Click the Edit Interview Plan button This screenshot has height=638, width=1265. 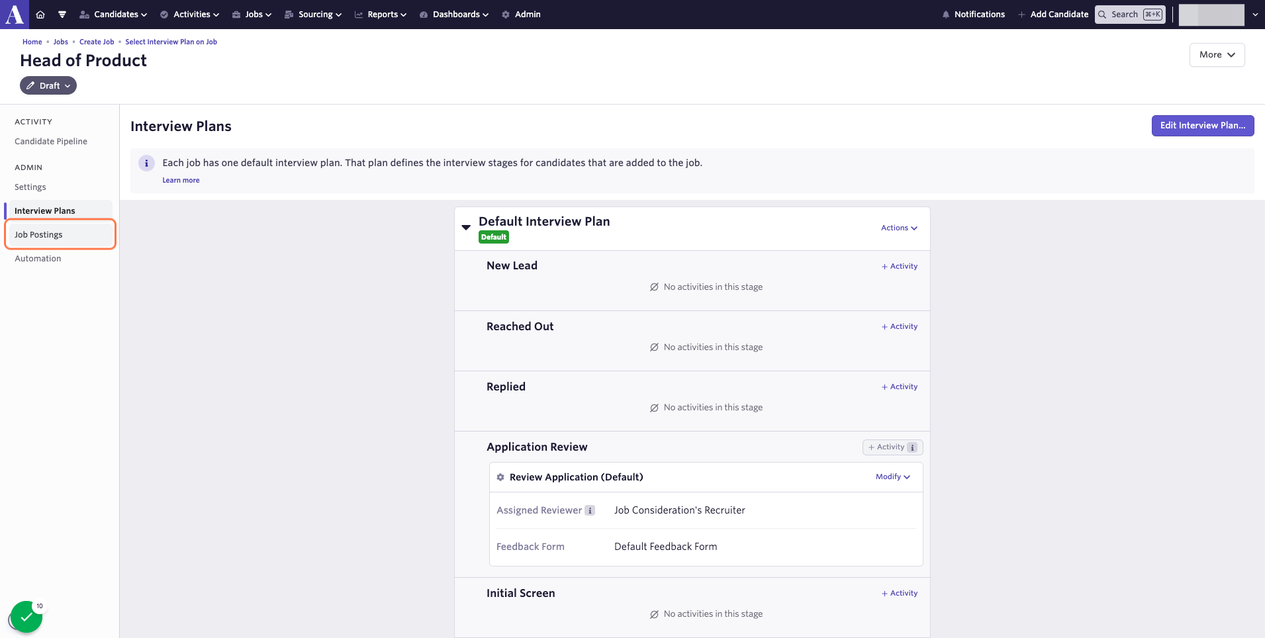tap(1203, 126)
